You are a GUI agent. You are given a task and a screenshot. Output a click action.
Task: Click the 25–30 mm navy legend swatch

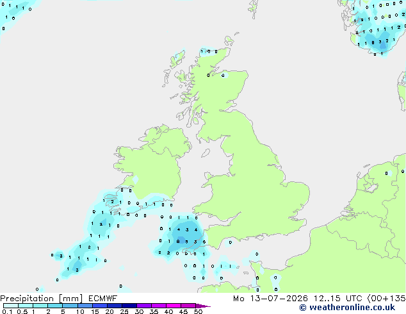point(129,306)
